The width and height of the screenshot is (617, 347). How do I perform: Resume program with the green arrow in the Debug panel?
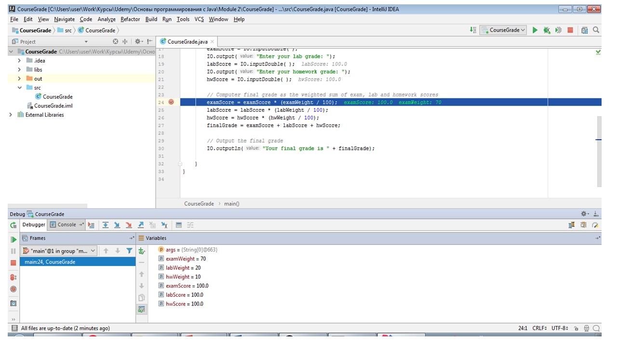13,240
